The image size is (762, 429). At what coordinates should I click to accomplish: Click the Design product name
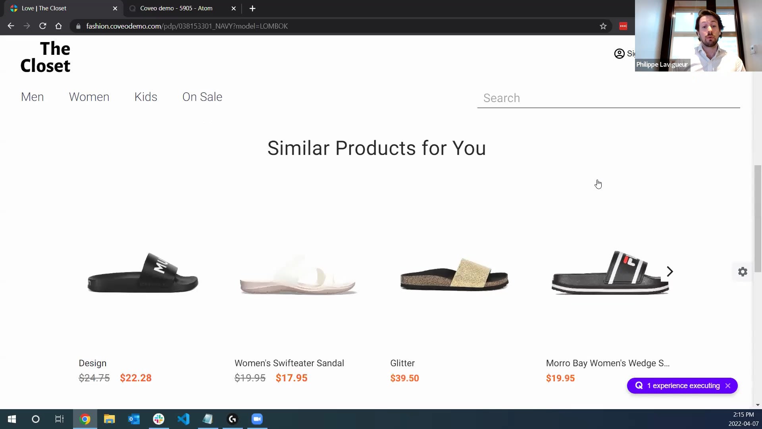(92, 363)
